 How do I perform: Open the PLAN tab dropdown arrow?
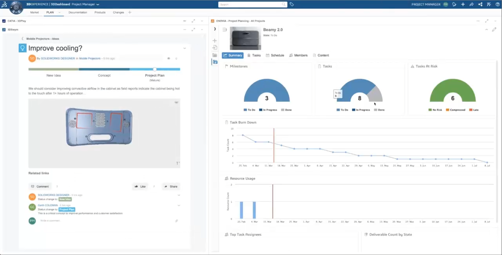coord(60,12)
